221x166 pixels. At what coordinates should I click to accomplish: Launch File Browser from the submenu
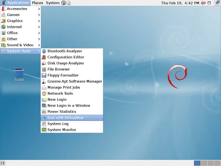(x=72, y=69)
